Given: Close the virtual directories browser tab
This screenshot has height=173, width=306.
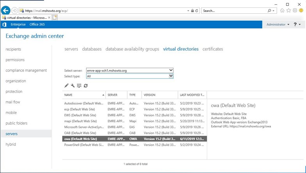Looking at the screenshot, I should (x=49, y=18).
